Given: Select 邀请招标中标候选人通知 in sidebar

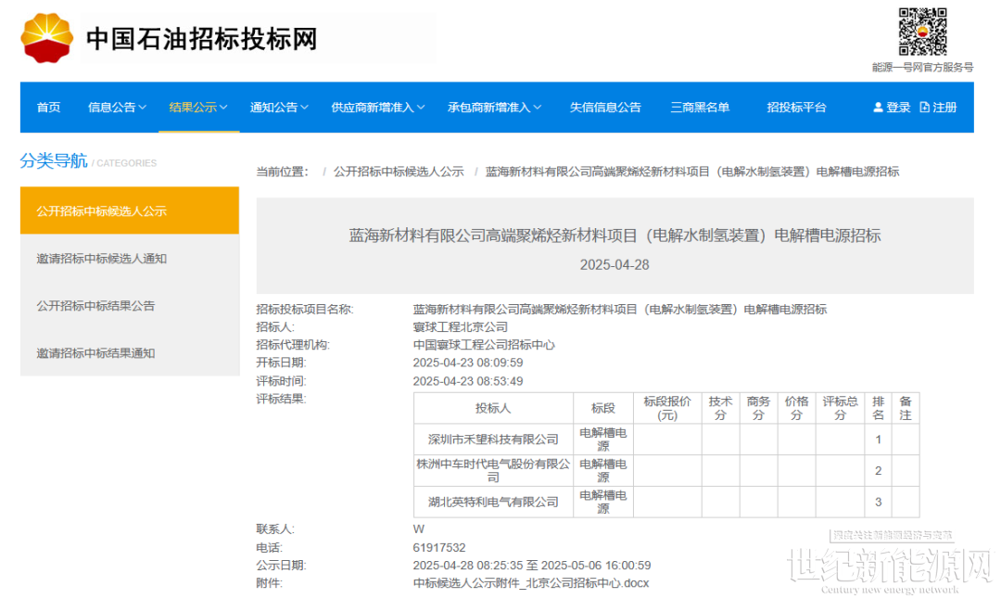Looking at the screenshot, I should click(130, 258).
